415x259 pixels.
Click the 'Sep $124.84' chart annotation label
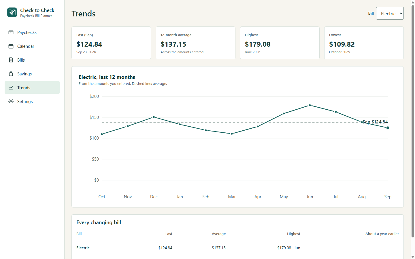coord(375,122)
